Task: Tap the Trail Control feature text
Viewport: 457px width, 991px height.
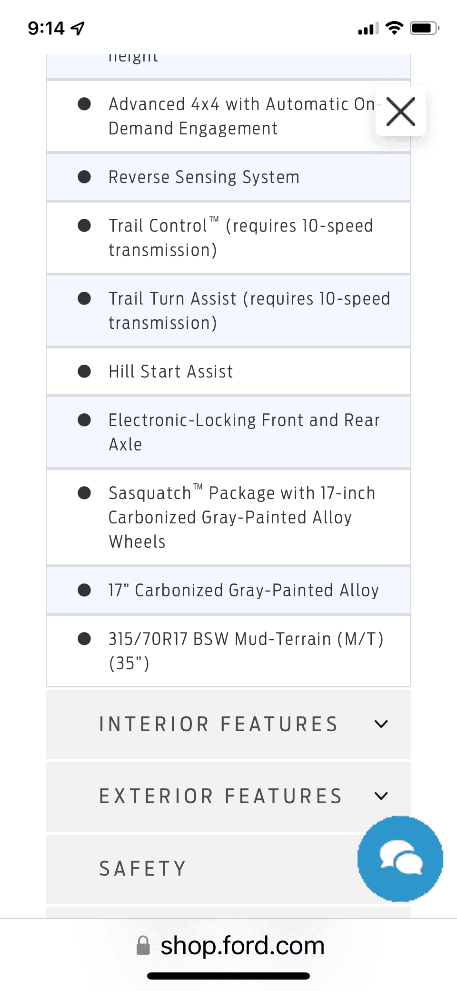Action: pos(241,237)
